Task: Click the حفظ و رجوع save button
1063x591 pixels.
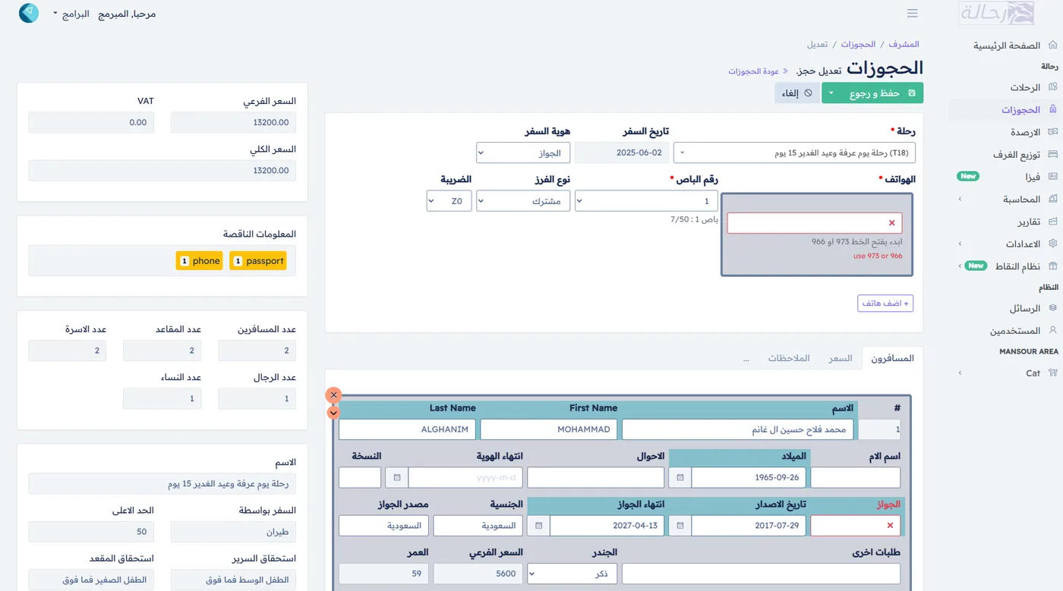Action: 882,93
